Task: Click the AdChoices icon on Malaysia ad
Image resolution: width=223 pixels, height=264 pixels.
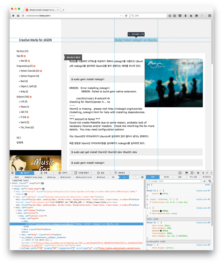Action: (x=201, y=60)
